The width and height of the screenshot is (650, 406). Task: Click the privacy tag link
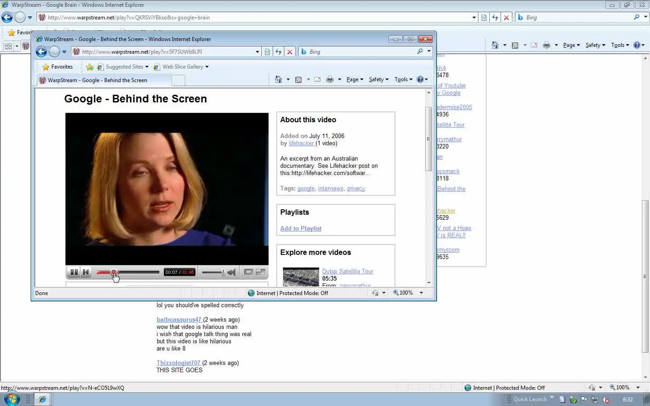coord(356,189)
